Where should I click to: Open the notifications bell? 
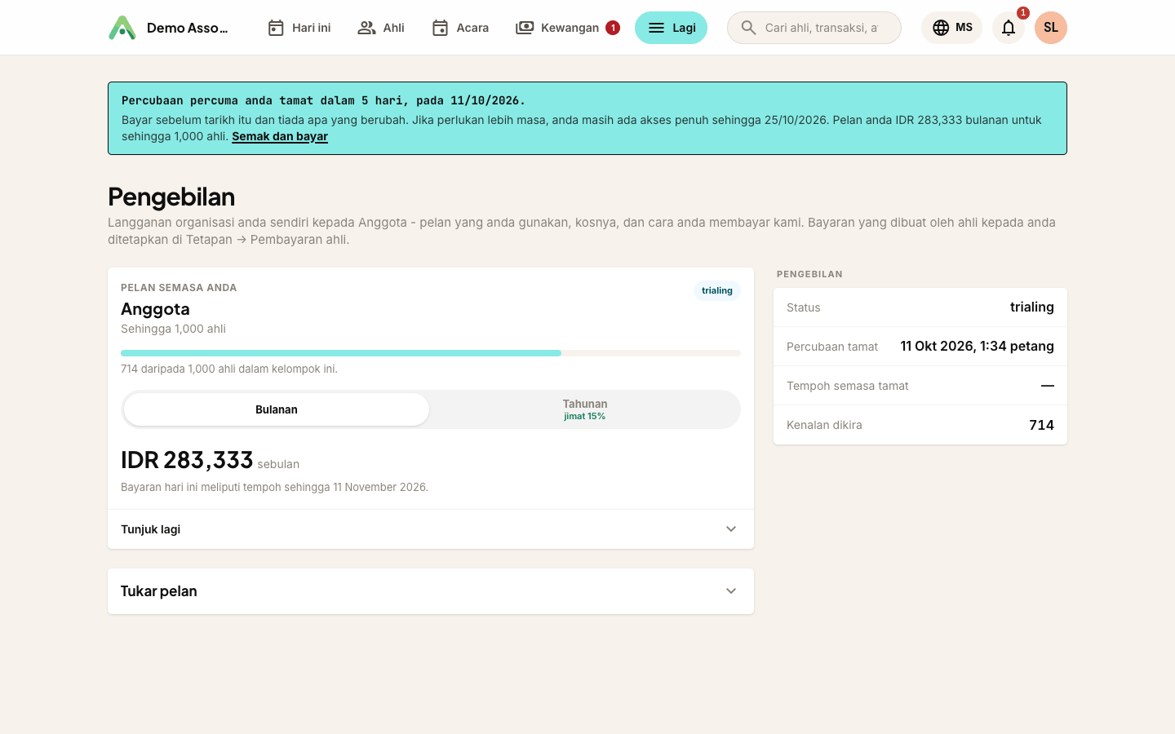[1009, 28]
